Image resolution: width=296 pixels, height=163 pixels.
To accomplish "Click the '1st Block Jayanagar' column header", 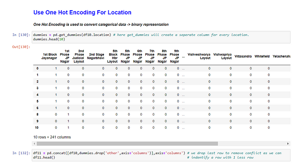I will [x=49, y=56].
